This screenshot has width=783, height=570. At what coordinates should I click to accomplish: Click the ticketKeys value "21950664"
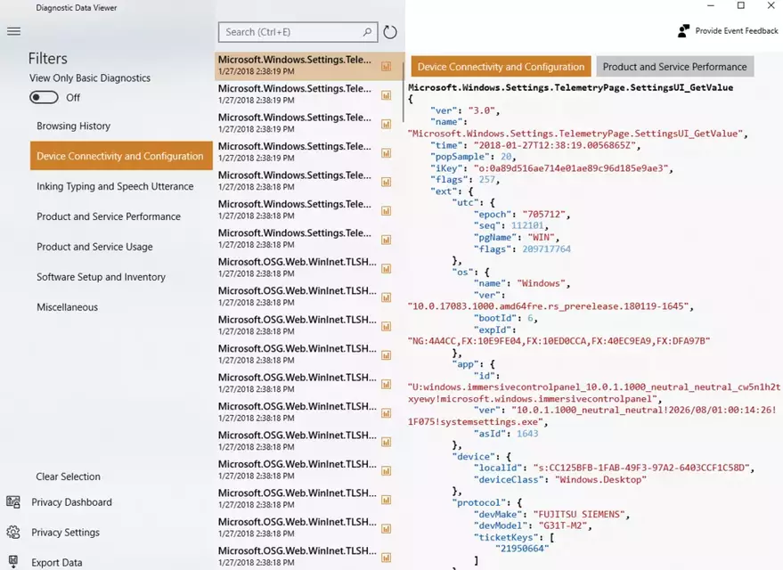pyautogui.click(x=522, y=549)
